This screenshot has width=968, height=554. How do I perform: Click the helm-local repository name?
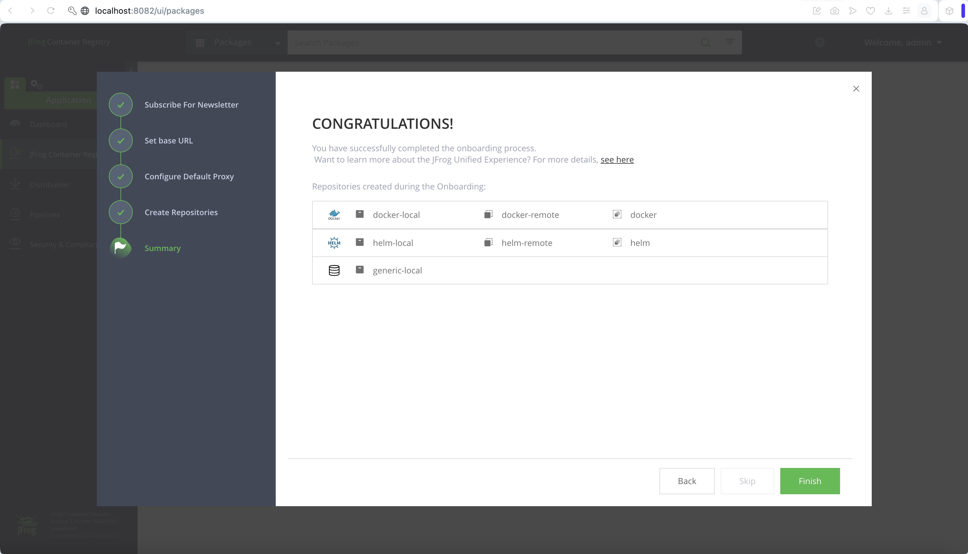tap(393, 243)
